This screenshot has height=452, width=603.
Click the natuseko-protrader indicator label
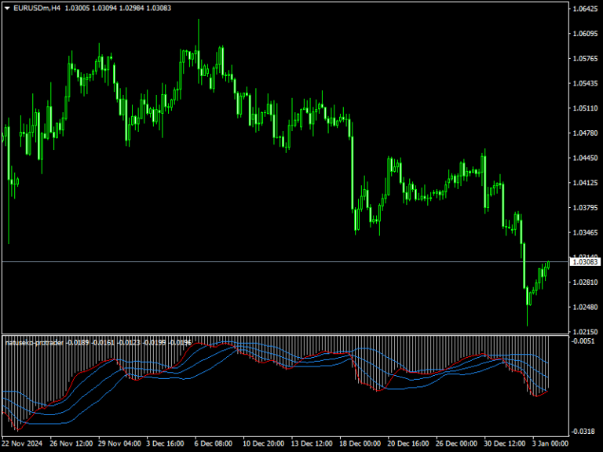pos(35,342)
